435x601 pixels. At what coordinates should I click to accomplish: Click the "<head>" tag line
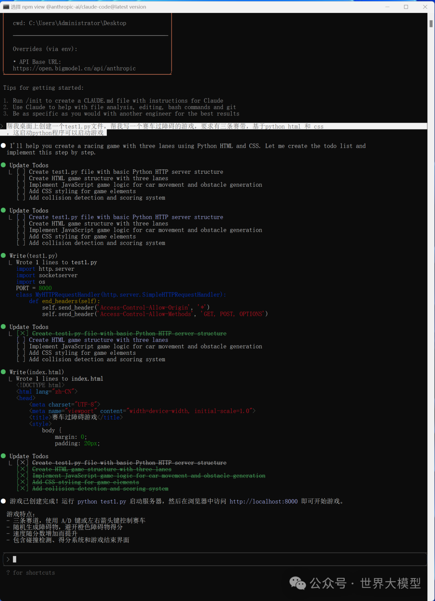pyautogui.click(x=26, y=398)
